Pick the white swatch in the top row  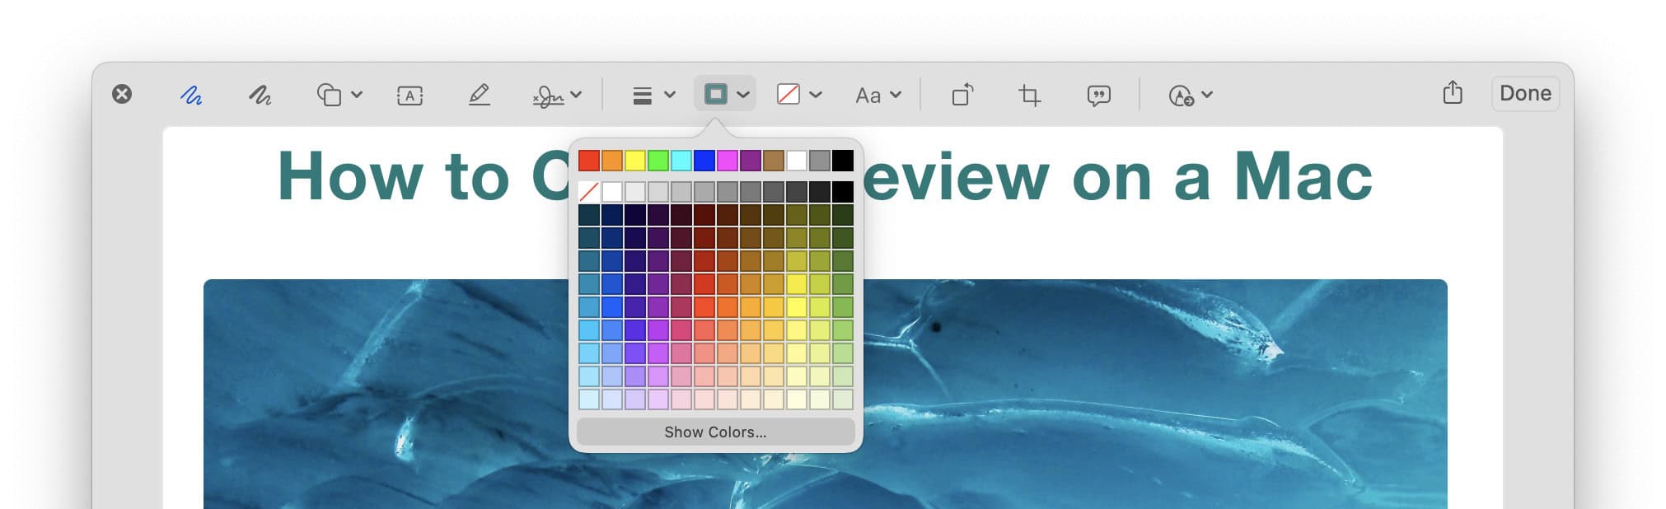tap(797, 160)
